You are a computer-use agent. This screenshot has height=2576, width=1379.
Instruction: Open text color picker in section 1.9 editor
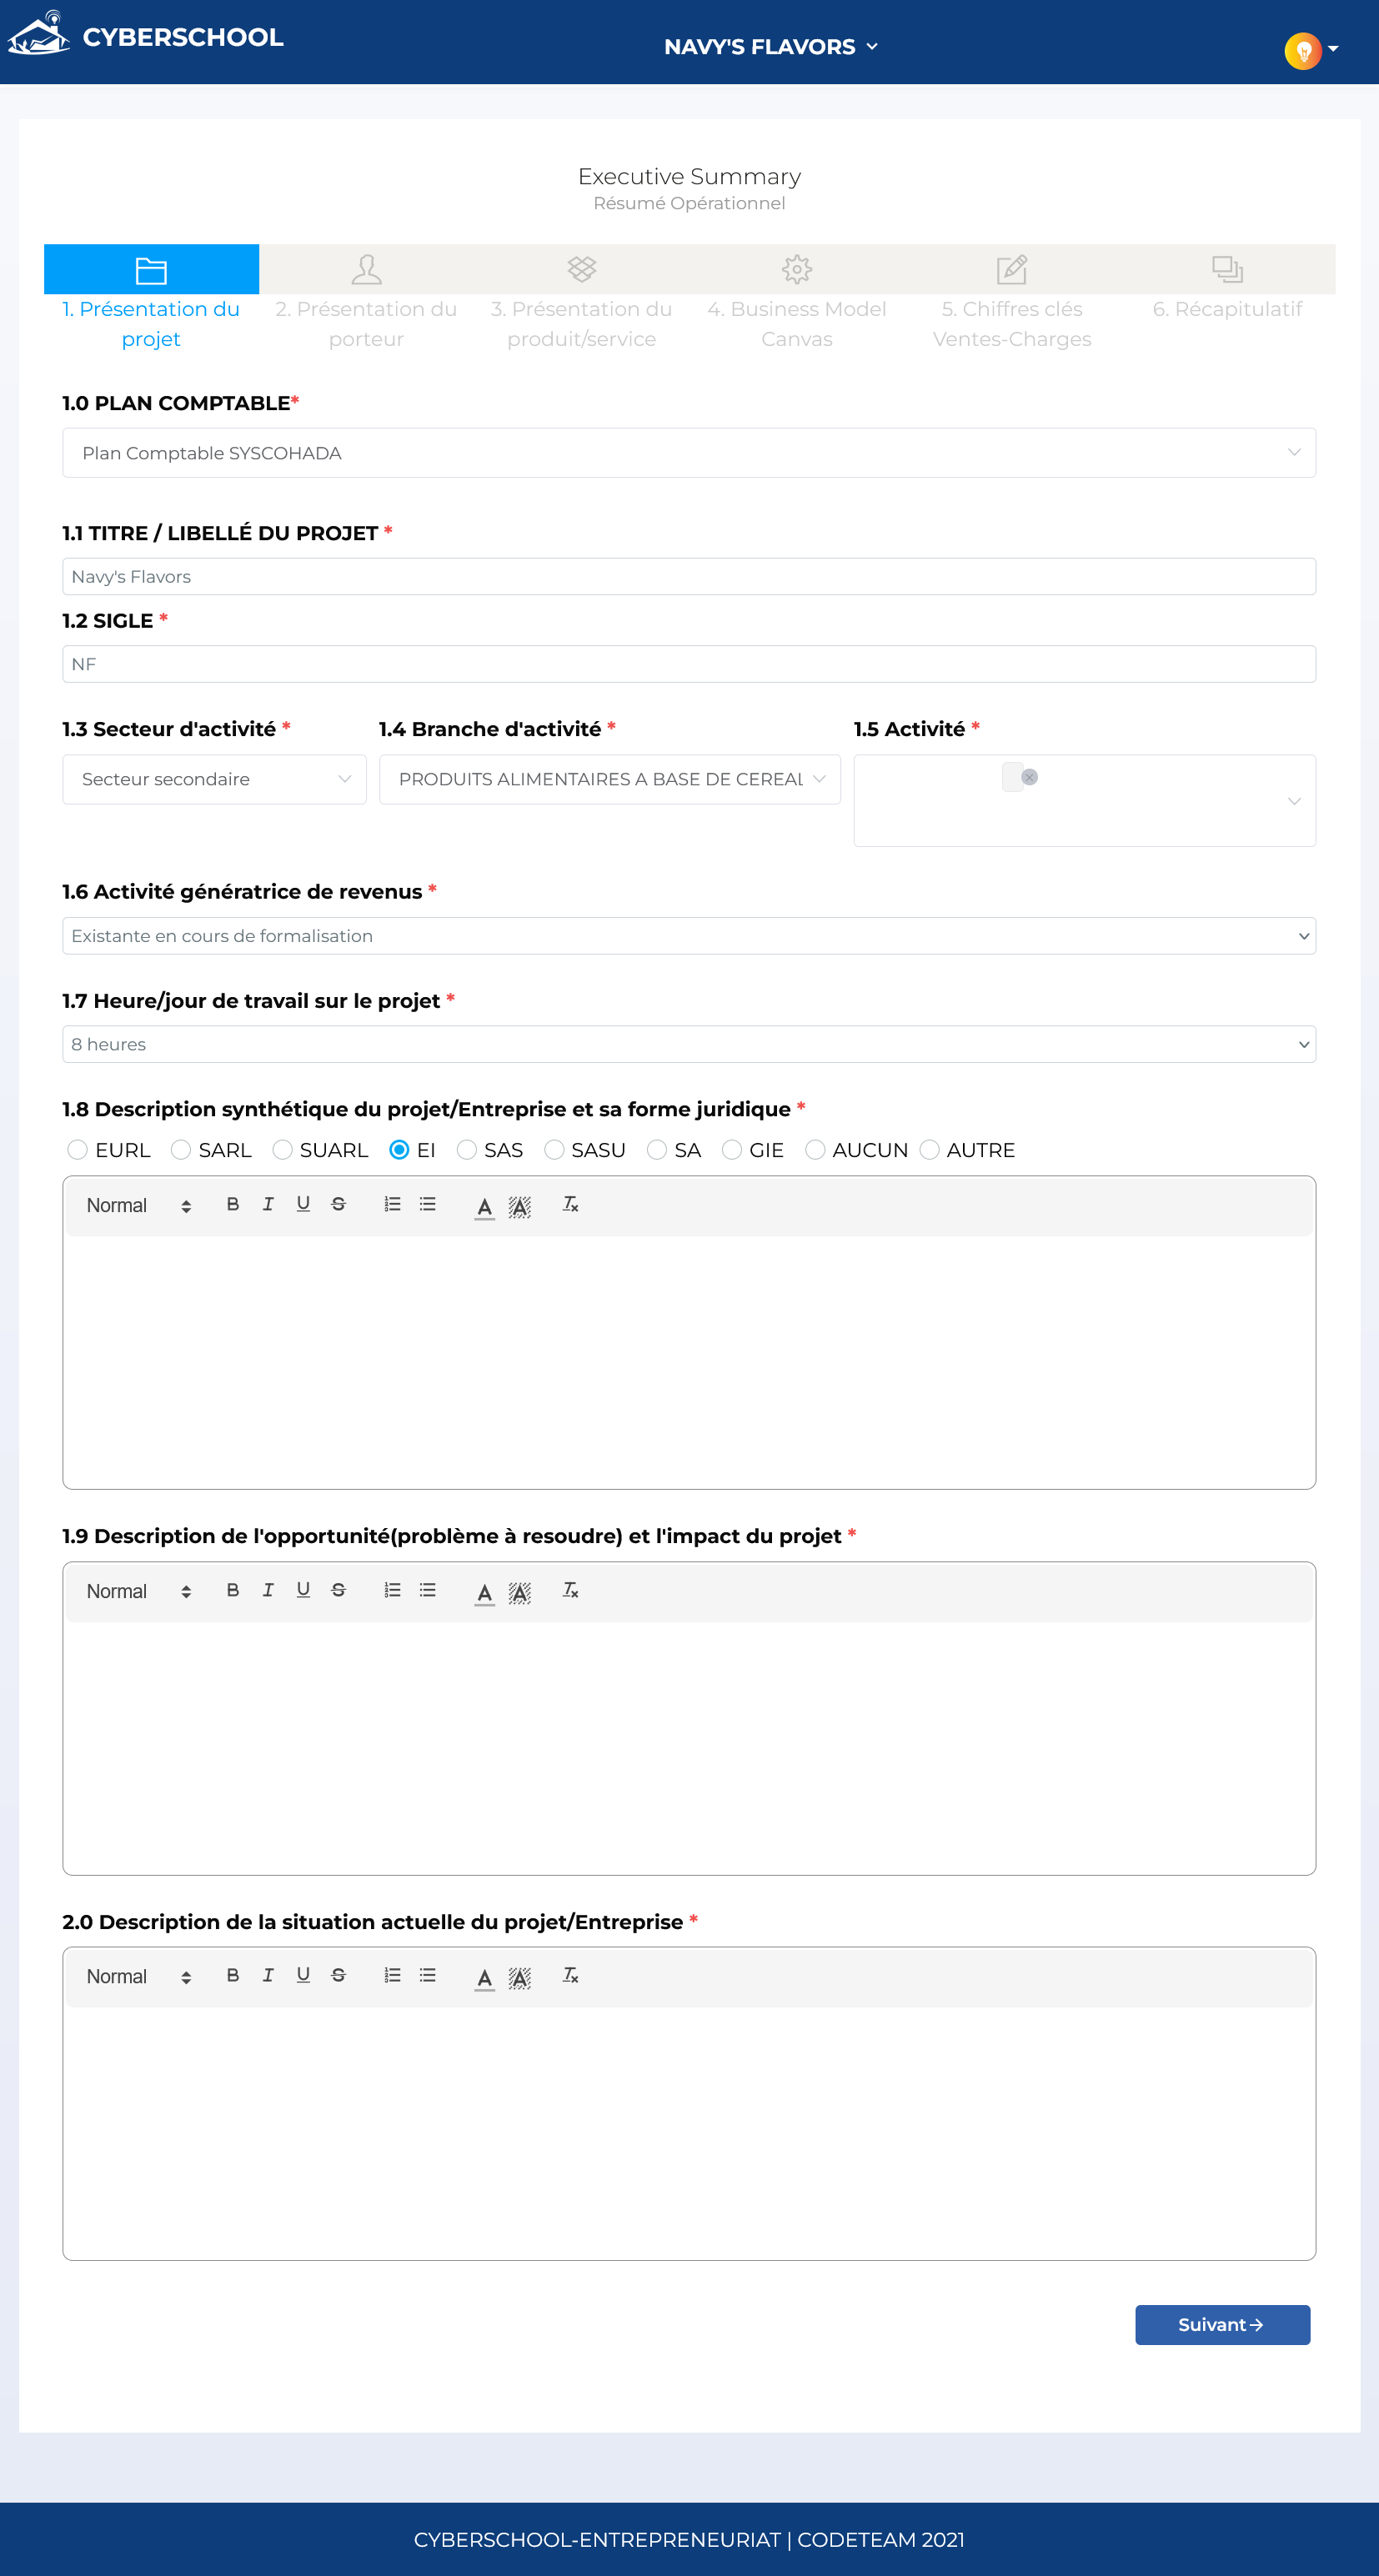[484, 1592]
